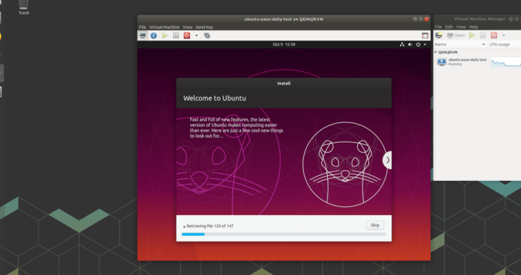Click the running VM monitor icon

(x=441, y=62)
